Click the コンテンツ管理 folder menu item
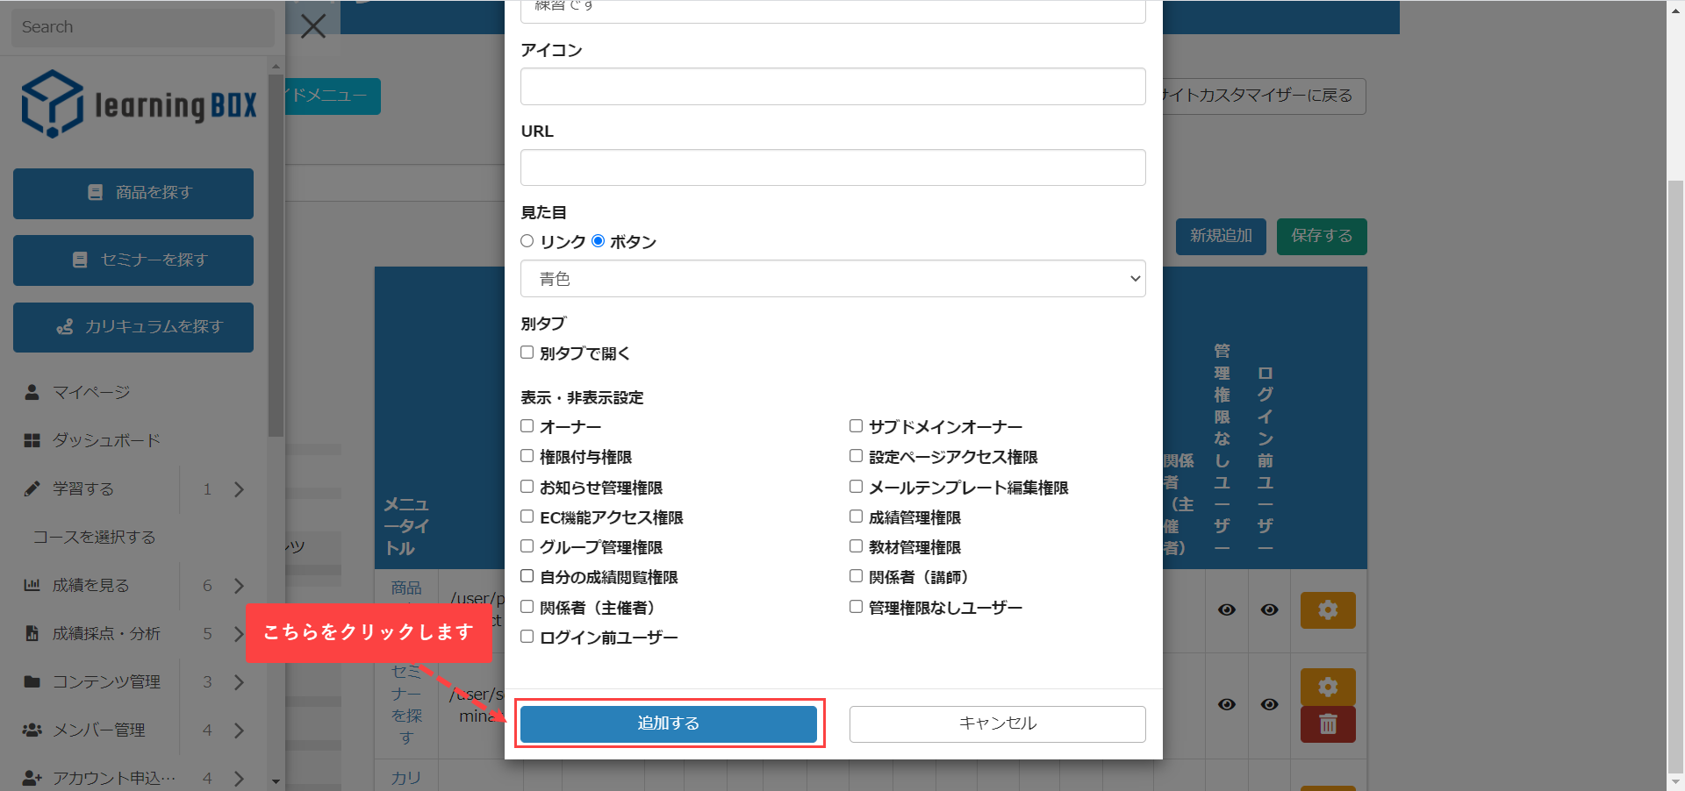The image size is (1685, 791). 105,681
